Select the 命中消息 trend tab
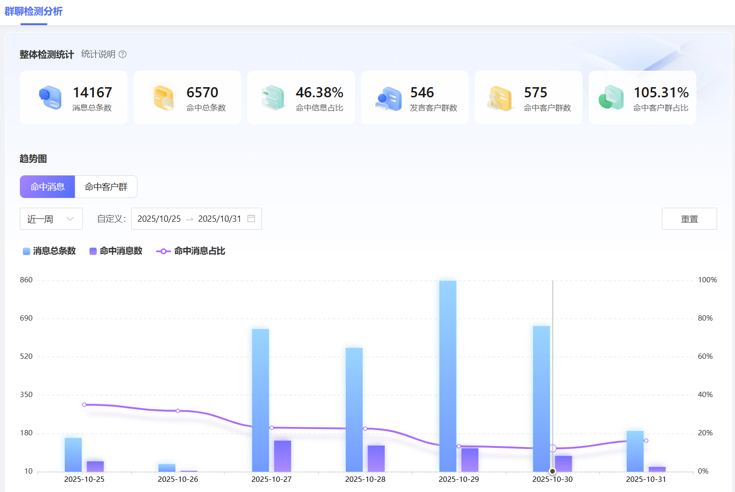This screenshot has width=735, height=492. click(x=47, y=187)
